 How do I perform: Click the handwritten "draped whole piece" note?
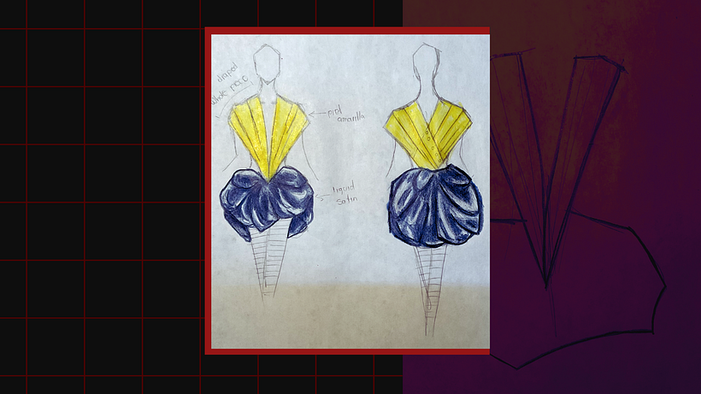(231, 85)
